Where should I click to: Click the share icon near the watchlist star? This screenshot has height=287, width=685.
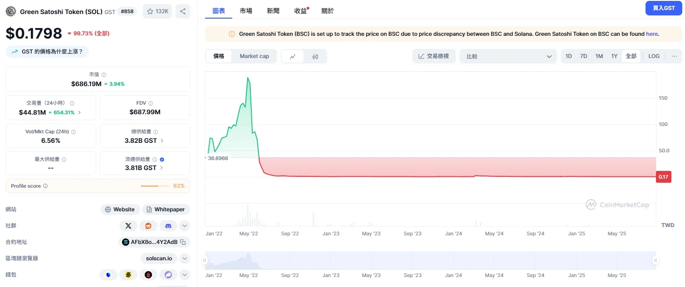[x=183, y=11]
